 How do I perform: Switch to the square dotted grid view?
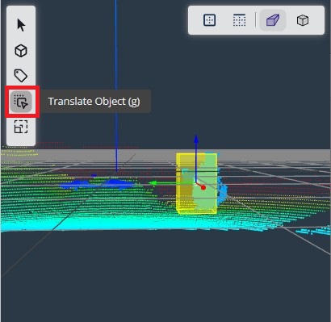click(209, 20)
